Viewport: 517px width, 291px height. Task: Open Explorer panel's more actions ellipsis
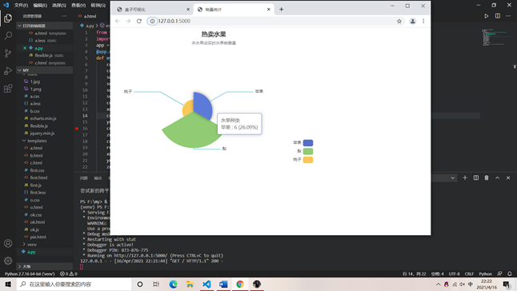click(x=64, y=16)
